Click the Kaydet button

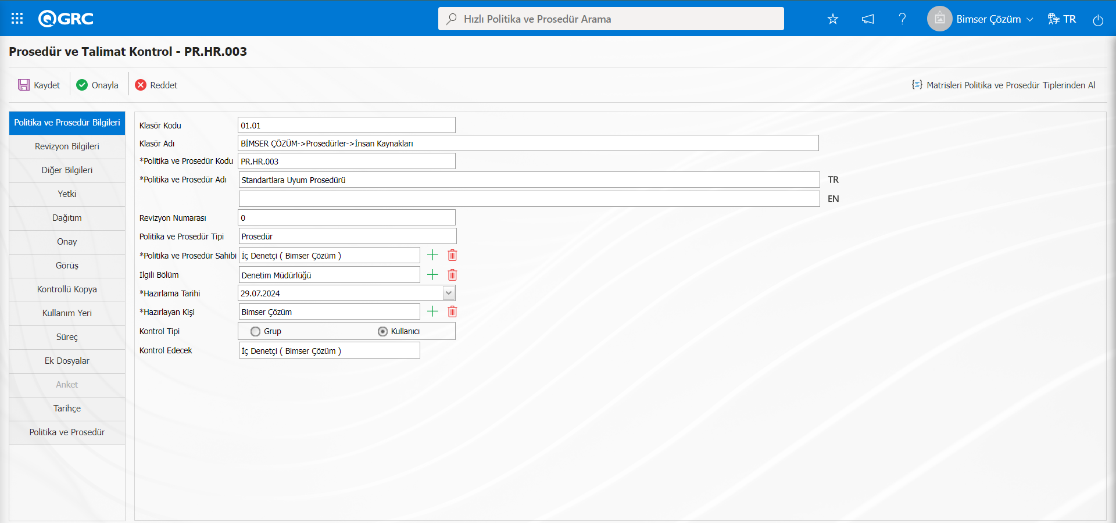(x=39, y=85)
